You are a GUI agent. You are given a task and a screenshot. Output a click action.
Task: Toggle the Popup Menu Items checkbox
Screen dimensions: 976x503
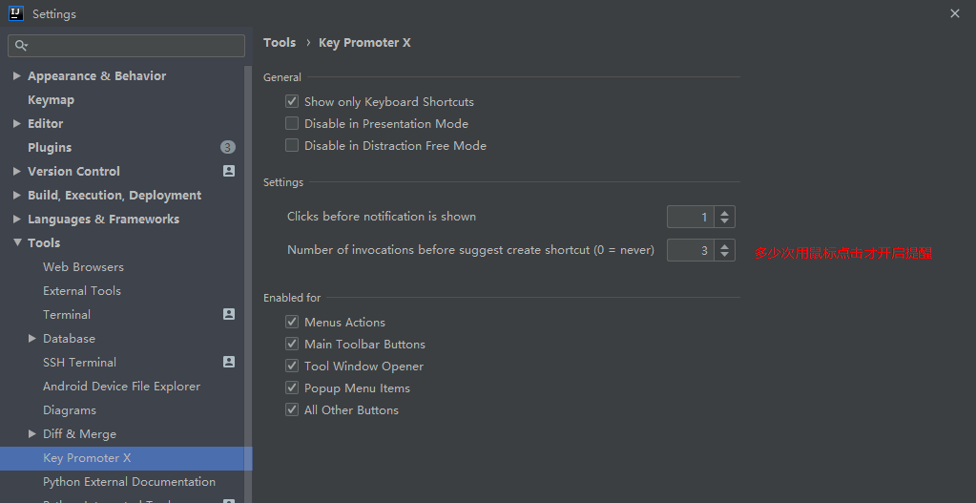click(292, 388)
